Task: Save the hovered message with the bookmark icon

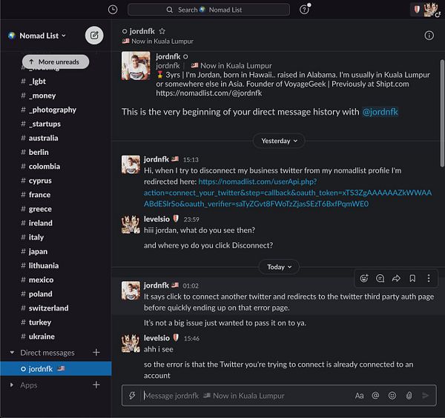Action: [x=412, y=279]
